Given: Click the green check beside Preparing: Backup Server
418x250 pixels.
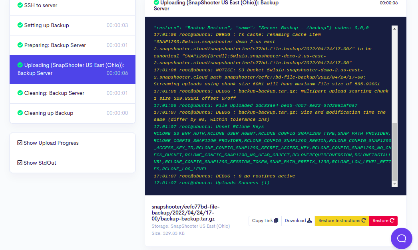Looking at the screenshot, I should coord(20,45).
